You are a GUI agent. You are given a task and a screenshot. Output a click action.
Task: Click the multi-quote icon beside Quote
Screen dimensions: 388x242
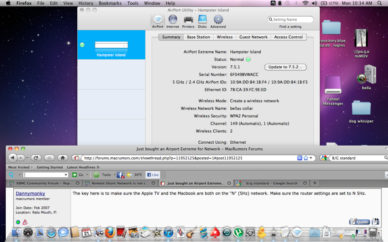point(375,221)
